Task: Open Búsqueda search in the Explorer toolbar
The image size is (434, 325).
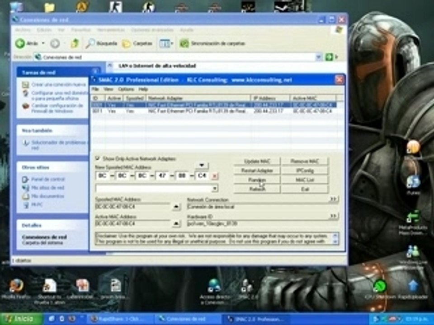Action: point(101,43)
